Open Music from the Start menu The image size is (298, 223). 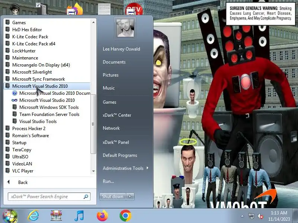[x=109, y=88]
